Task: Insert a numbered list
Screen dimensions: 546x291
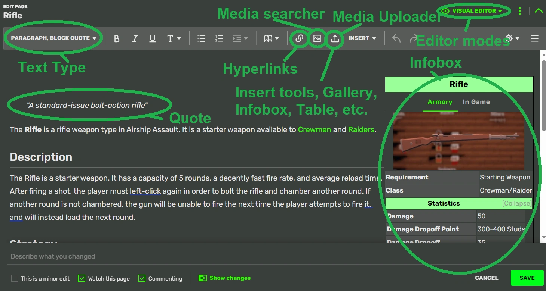Action: pyautogui.click(x=219, y=38)
